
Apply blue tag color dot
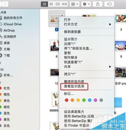(x=90, y=100)
